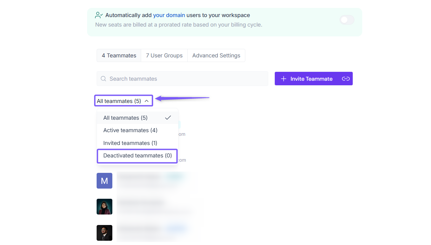Filter by Invited teammates (1)

[130, 143]
